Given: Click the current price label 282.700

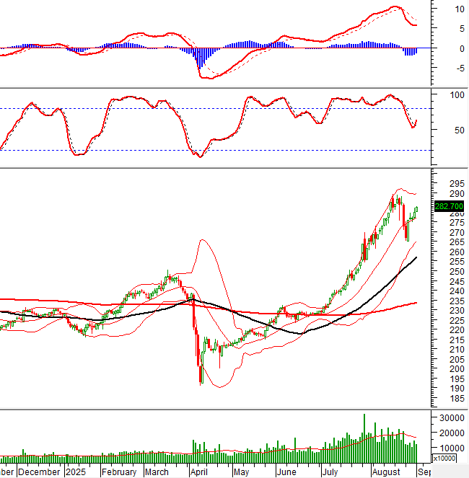Looking at the screenshot, I should click(x=448, y=206).
